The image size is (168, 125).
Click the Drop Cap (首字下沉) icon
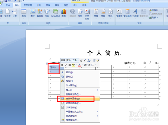143,14
